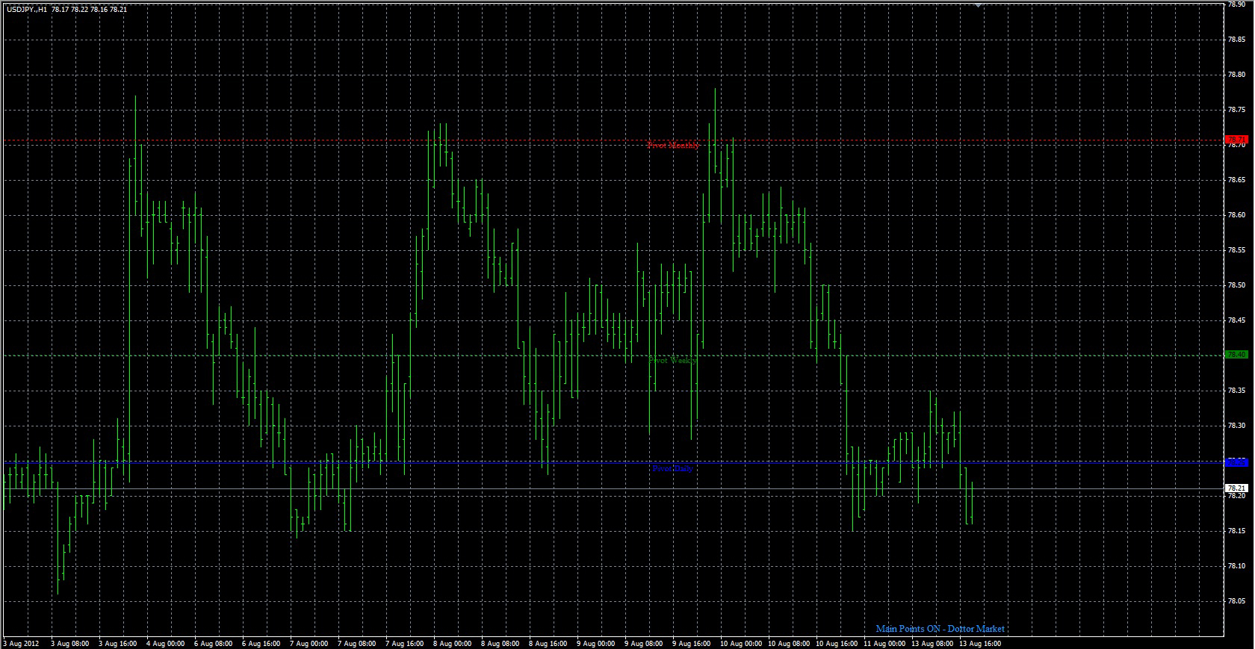Click the 78.90 price scale label

click(x=1236, y=4)
